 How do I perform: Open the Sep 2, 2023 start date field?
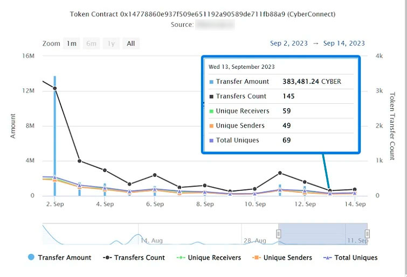[290, 44]
